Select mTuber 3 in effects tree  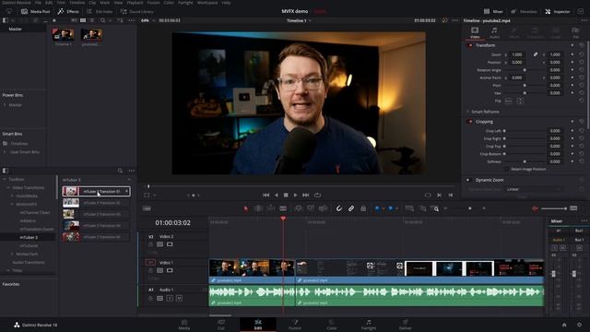29,238
